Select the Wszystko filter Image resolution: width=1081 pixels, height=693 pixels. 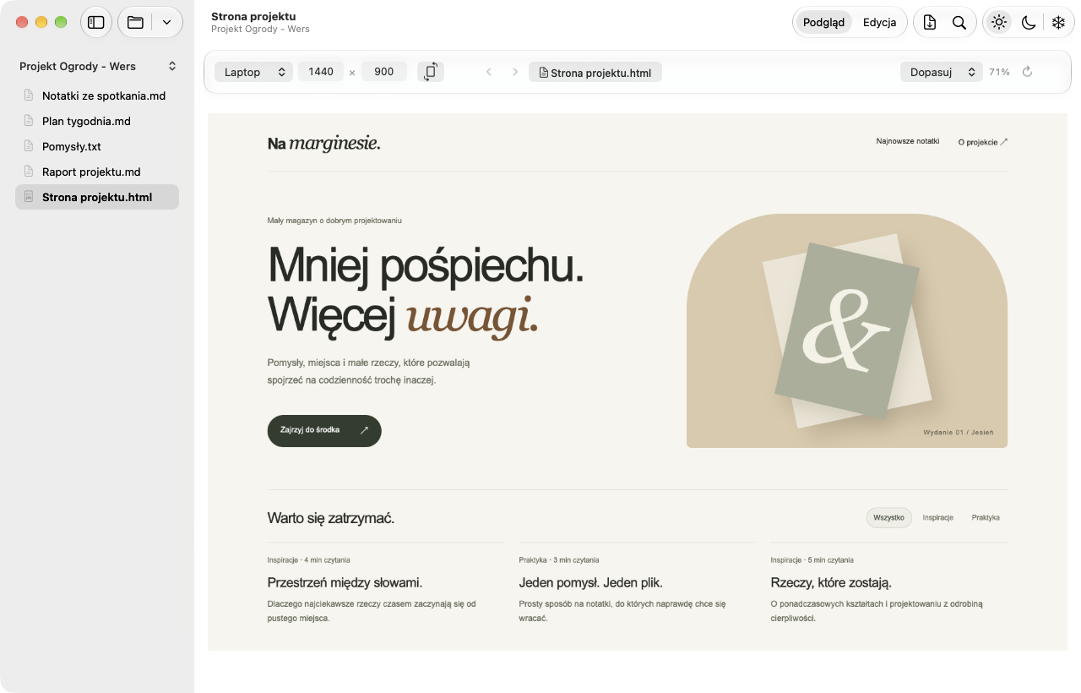889,517
